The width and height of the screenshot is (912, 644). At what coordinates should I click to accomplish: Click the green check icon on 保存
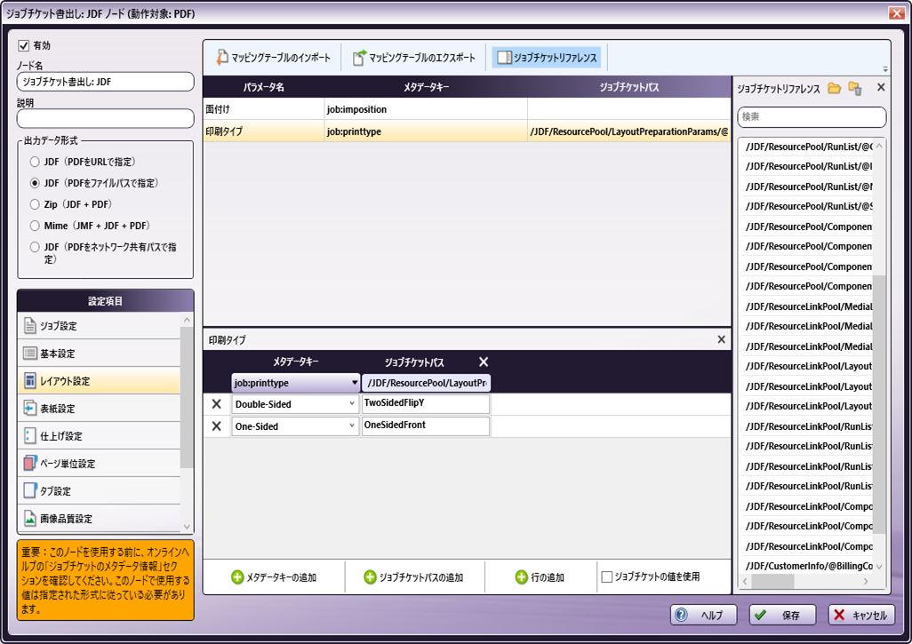(x=760, y=615)
